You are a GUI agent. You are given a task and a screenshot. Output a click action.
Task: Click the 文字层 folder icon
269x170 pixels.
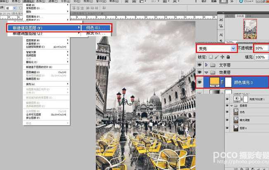pos(213,65)
